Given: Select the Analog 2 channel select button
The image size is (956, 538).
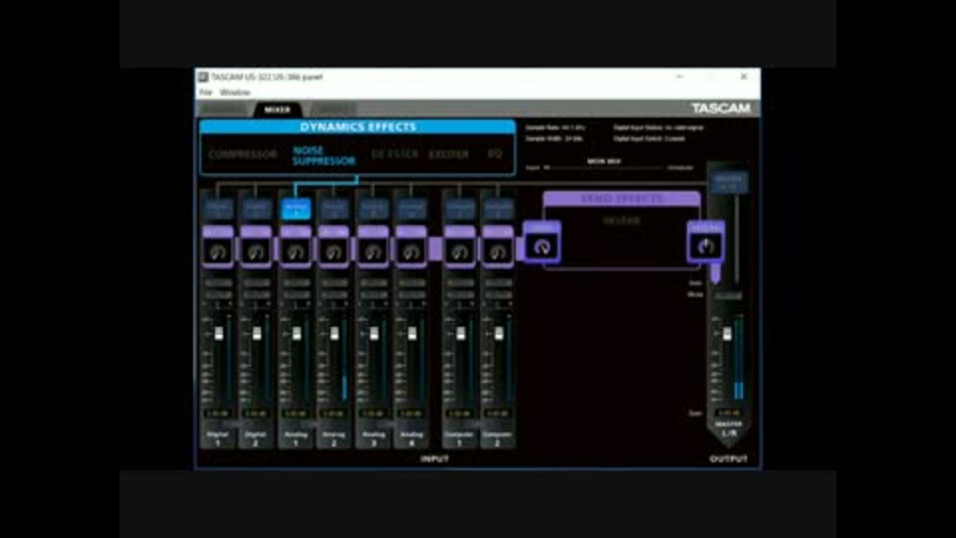Looking at the screenshot, I should [x=334, y=209].
